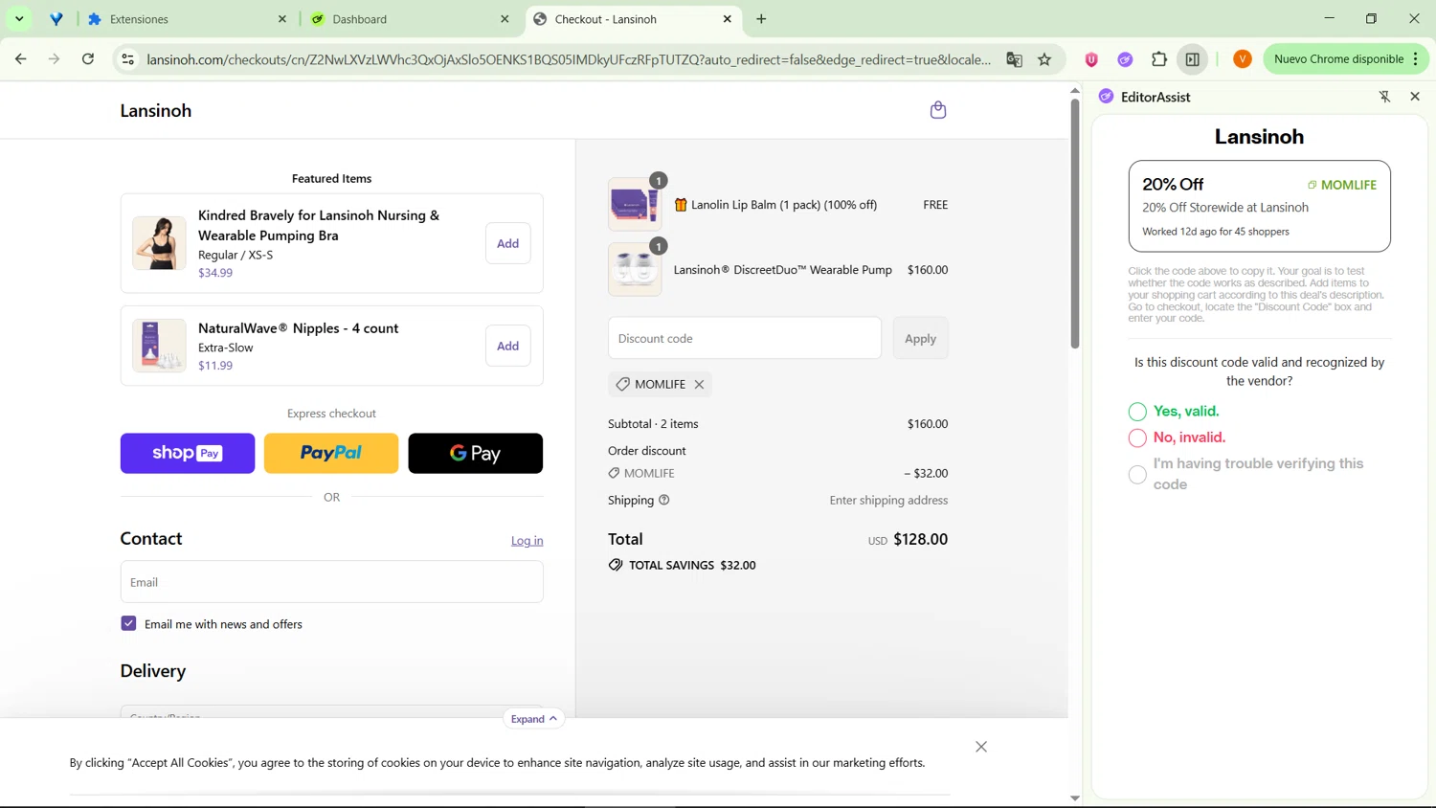1436x808 pixels.
Task: Close the Dashboard tab
Action: coord(505,19)
